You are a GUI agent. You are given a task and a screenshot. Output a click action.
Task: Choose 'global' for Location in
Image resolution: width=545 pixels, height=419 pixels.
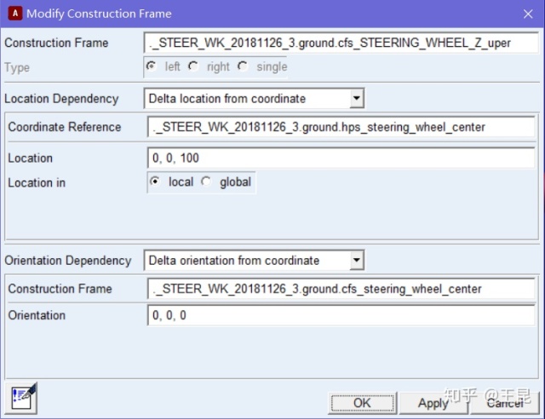click(206, 182)
